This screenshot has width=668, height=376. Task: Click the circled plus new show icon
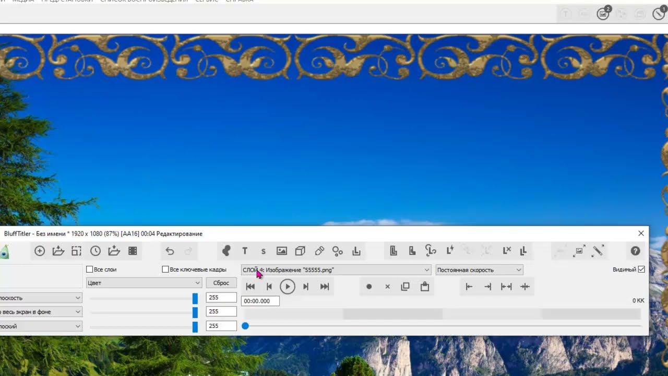point(40,251)
